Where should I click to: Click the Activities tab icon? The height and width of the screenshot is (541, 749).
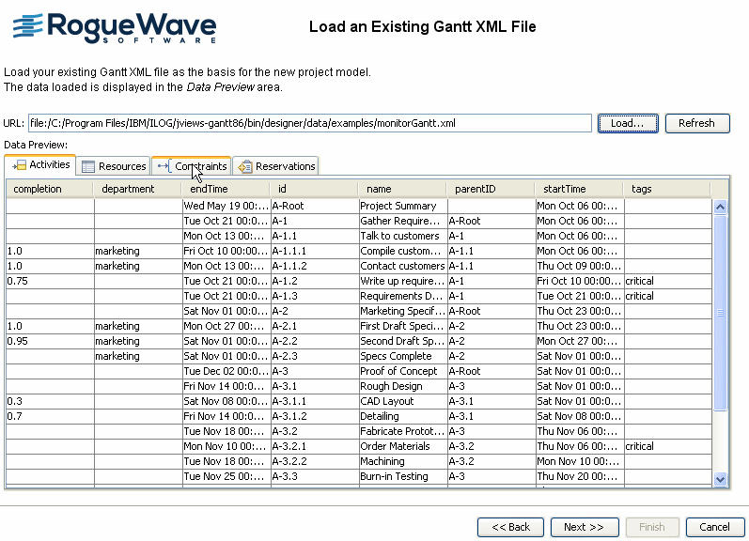pyautogui.click(x=19, y=165)
